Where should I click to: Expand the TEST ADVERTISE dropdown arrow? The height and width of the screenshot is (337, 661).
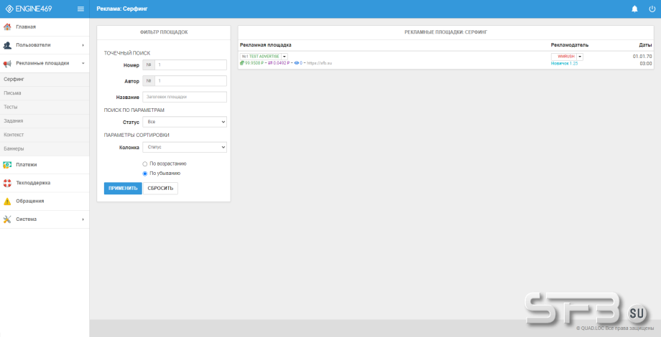[285, 56]
